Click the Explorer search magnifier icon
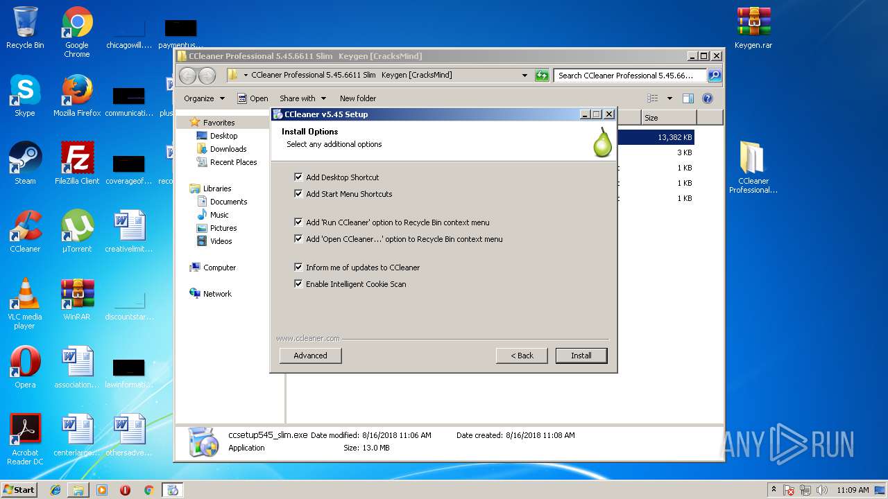888x499 pixels. tap(714, 75)
